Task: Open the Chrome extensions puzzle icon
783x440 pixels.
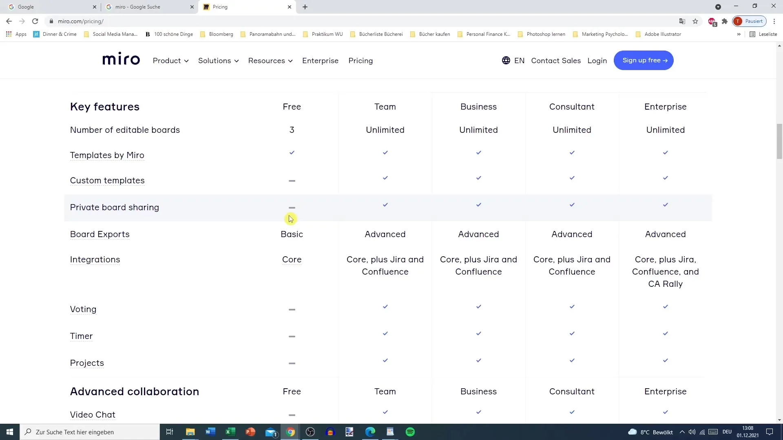Action: [725, 21]
